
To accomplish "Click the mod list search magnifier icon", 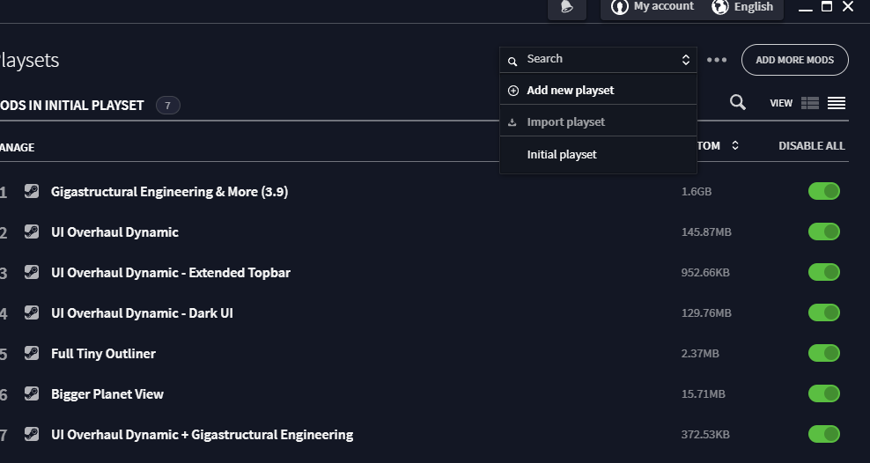I will [737, 103].
